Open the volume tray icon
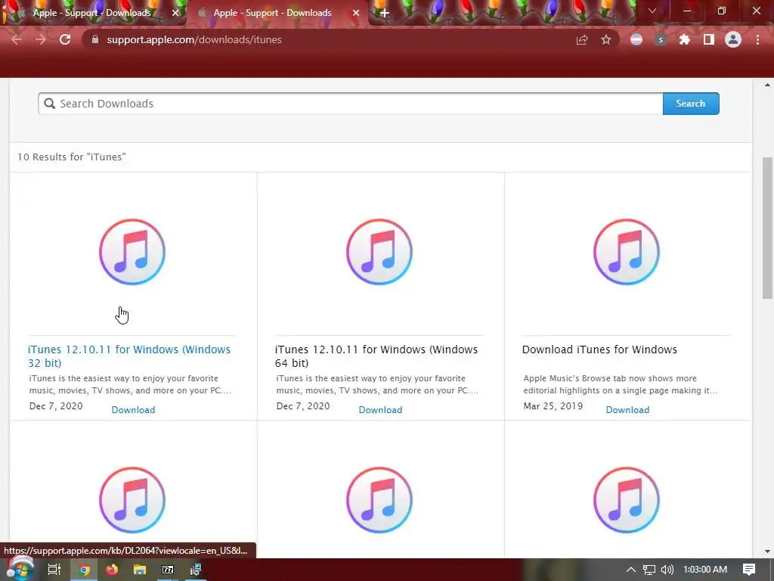Screen dimensions: 774x581 pyautogui.click(x=667, y=570)
